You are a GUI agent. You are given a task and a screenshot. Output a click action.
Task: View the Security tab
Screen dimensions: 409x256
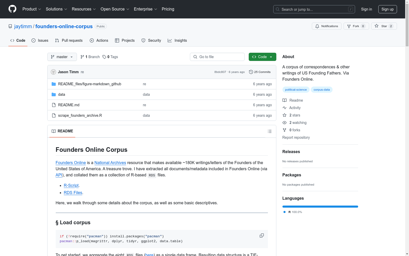(151, 40)
